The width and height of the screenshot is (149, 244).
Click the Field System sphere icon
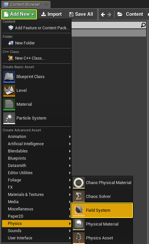click(79, 210)
